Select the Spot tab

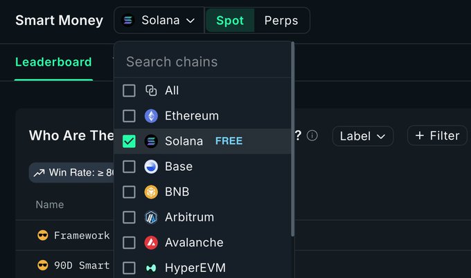(230, 21)
